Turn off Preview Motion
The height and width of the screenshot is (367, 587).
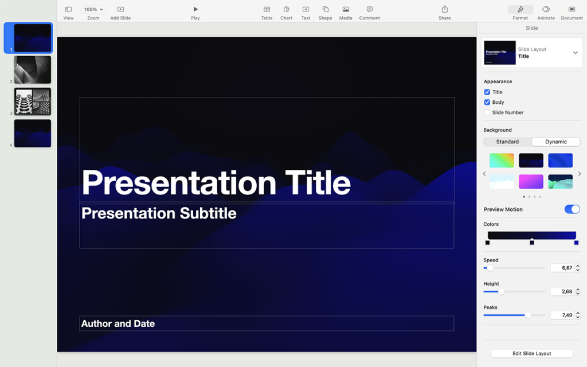[572, 209]
